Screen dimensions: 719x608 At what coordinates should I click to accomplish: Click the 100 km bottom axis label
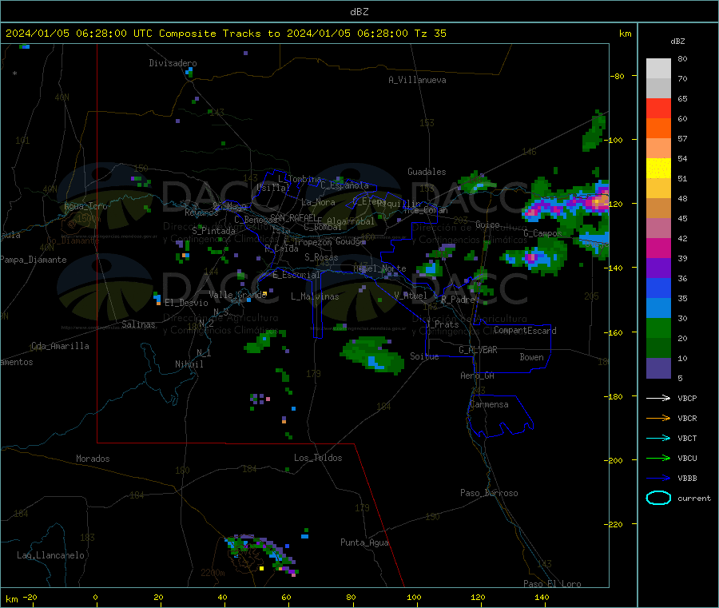click(414, 597)
